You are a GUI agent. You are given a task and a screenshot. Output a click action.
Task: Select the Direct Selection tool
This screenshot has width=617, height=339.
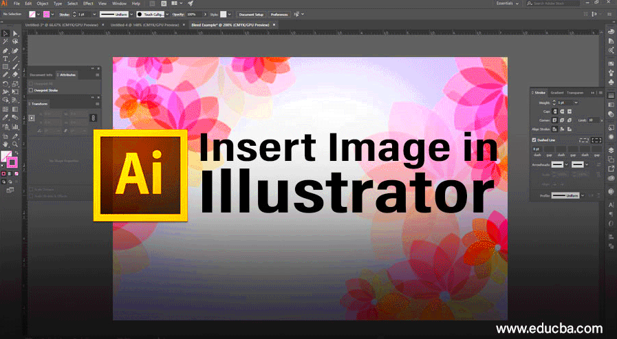click(15, 34)
